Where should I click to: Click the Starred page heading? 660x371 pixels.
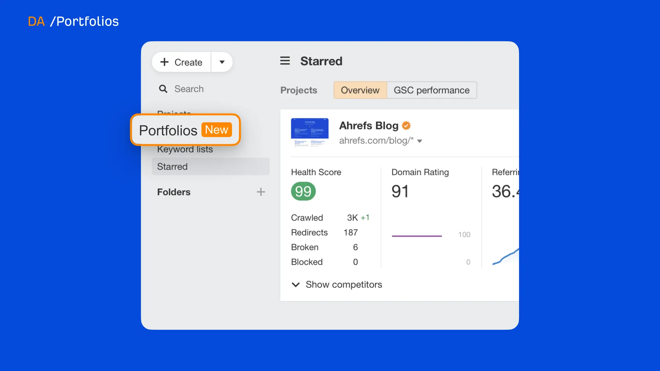coord(321,61)
